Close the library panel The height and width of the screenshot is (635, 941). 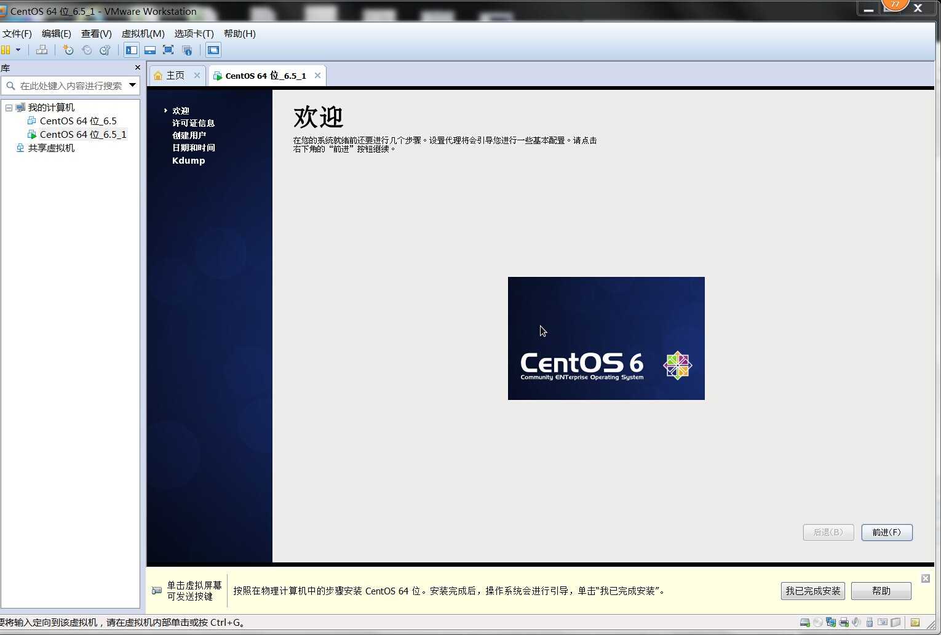(137, 68)
